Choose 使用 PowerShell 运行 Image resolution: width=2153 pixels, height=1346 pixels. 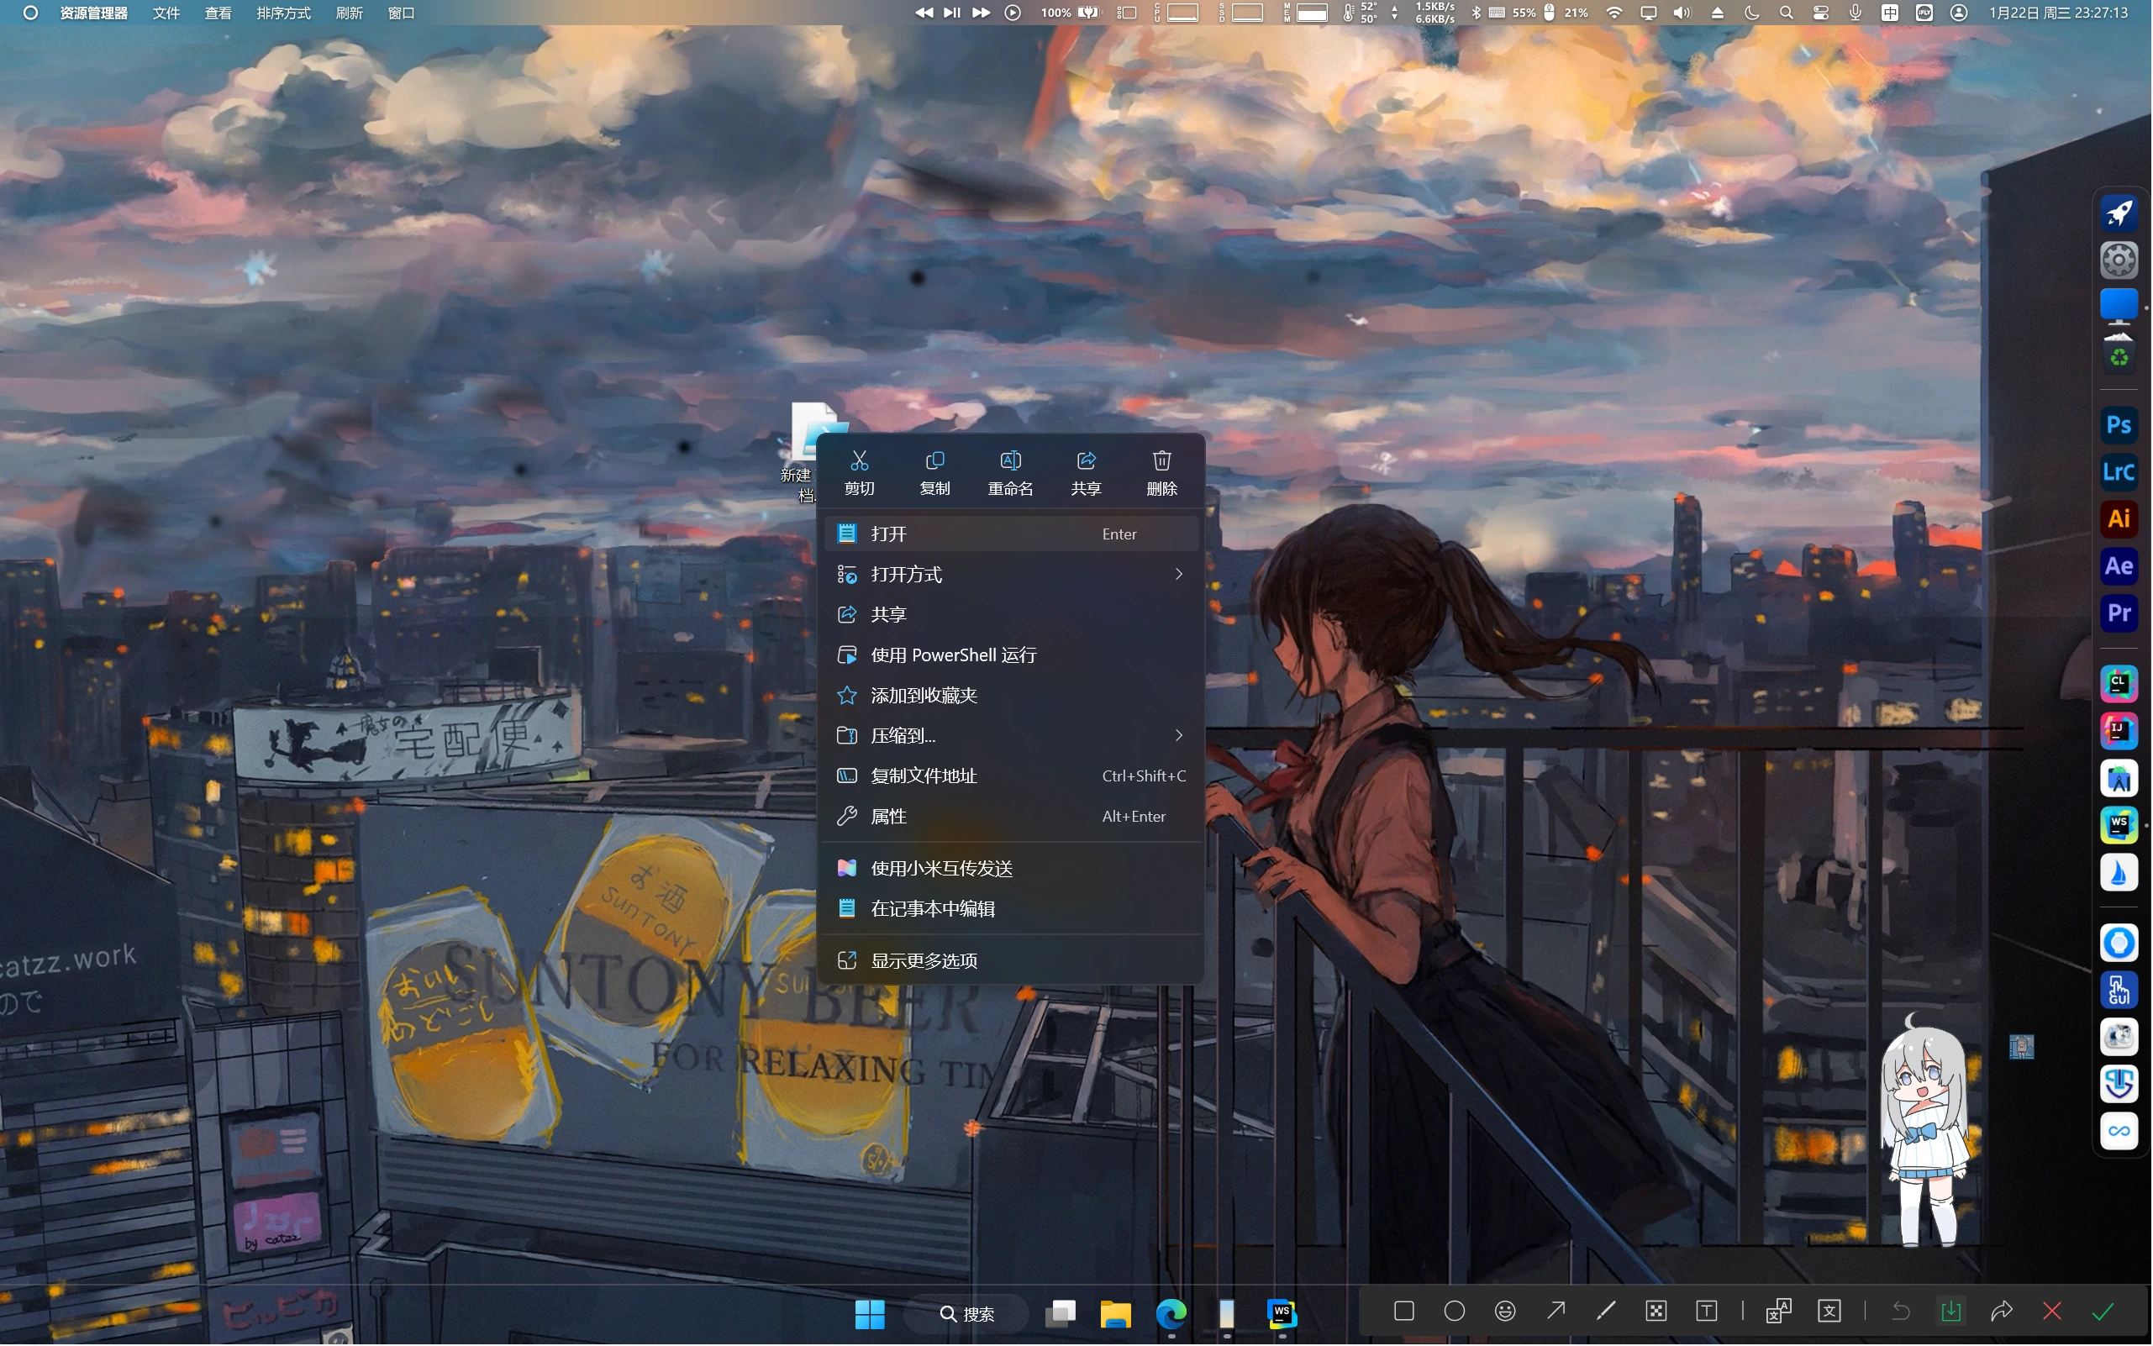[x=953, y=655]
